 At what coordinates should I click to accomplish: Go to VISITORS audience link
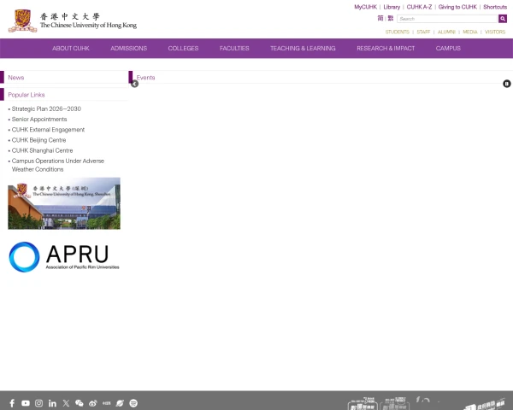point(495,32)
